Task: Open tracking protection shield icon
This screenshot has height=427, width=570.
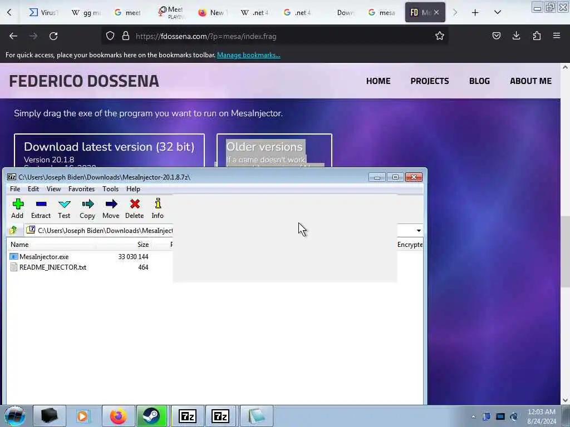Action: (x=110, y=36)
